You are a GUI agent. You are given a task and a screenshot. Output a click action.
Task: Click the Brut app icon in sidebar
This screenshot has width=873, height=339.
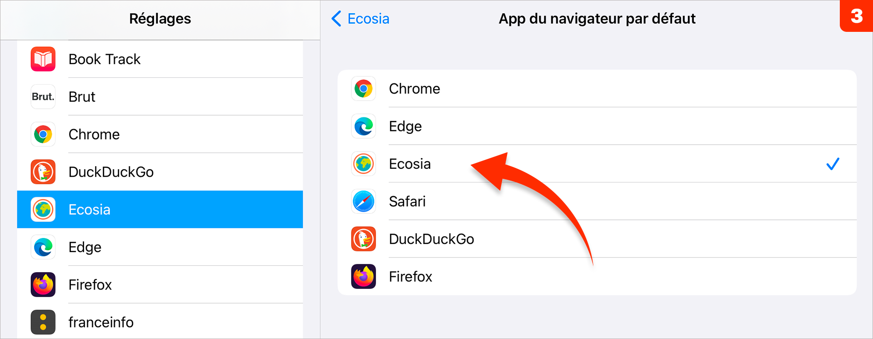(x=43, y=96)
